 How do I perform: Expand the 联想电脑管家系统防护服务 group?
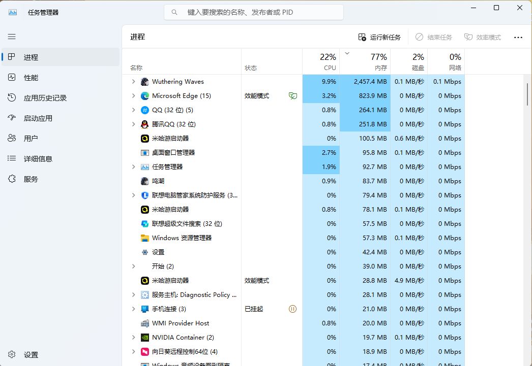click(x=133, y=195)
